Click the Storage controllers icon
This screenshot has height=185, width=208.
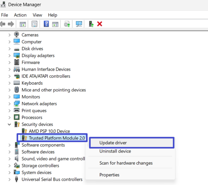pos(17,165)
